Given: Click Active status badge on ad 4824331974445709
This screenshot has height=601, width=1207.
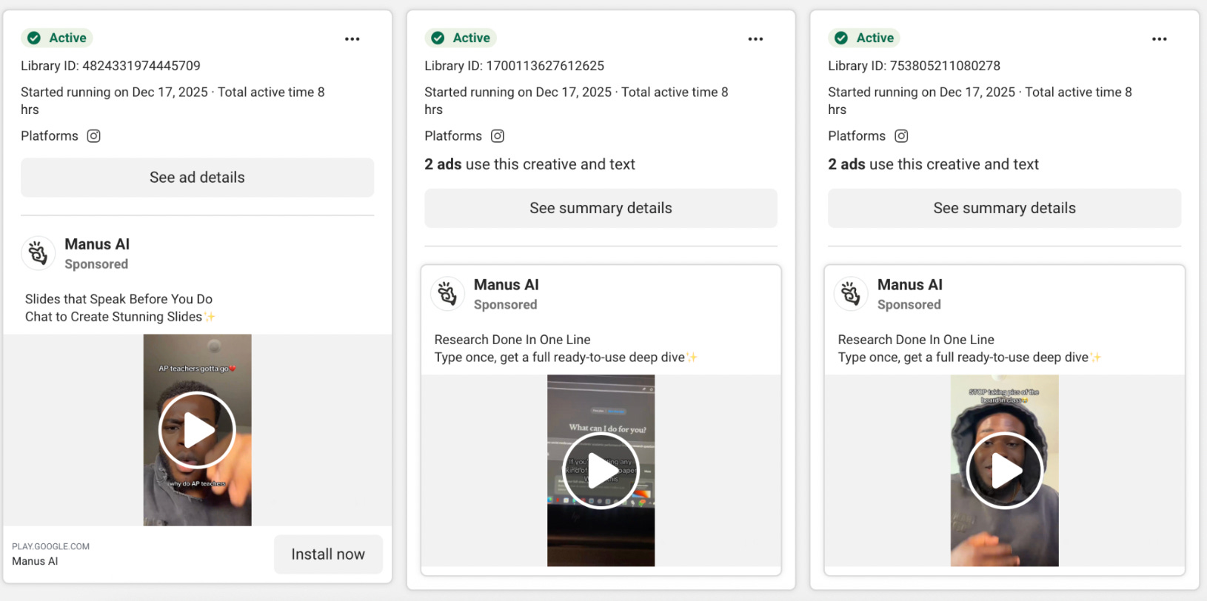Looking at the screenshot, I should [57, 38].
